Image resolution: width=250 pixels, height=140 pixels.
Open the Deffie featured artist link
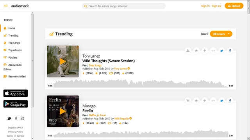pyautogui.click(x=92, y=115)
